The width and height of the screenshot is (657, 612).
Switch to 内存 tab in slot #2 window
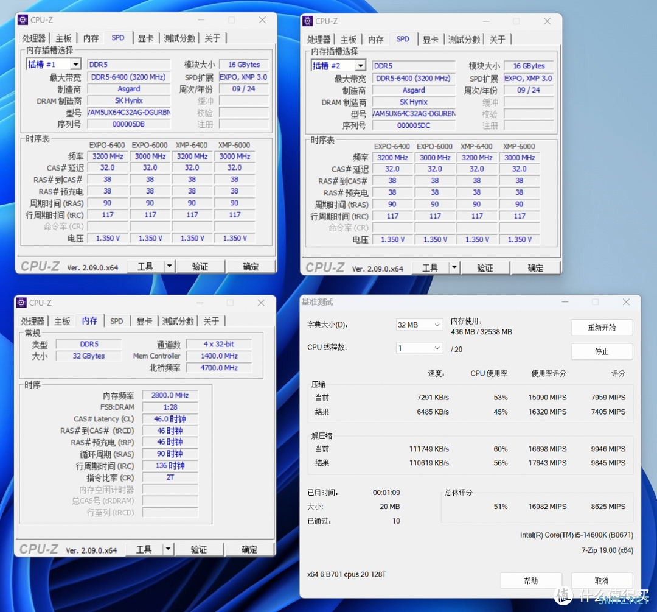376,40
